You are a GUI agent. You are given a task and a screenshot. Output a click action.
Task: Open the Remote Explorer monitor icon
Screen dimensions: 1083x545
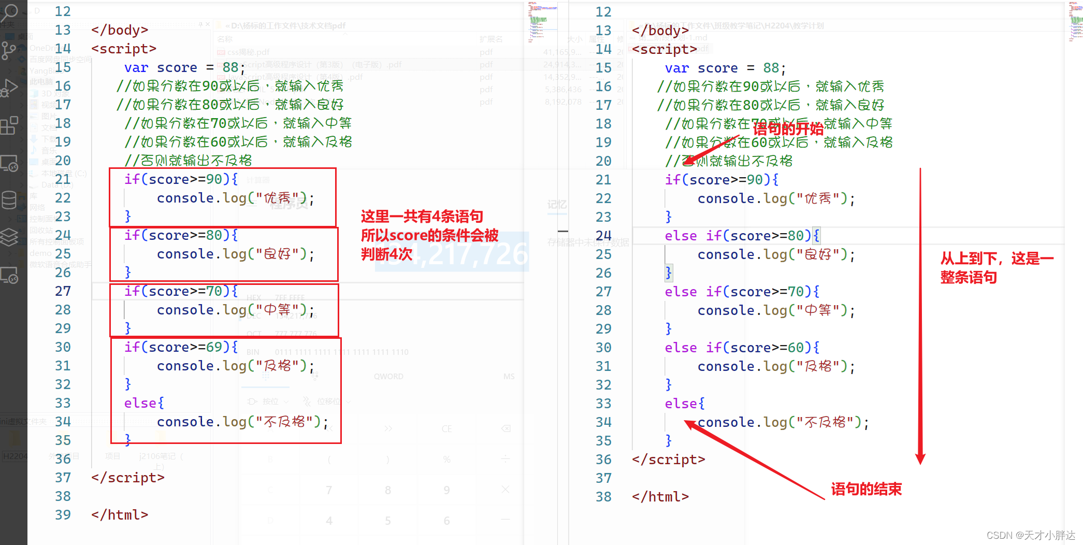[x=9, y=164]
